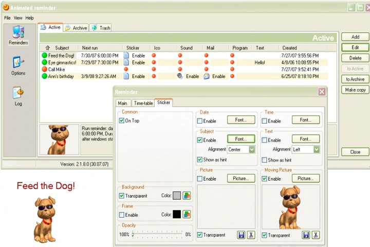Screen dimensions: 370x247
Task: Disable the Moving Picture Enable checkbox
Action: (264, 179)
